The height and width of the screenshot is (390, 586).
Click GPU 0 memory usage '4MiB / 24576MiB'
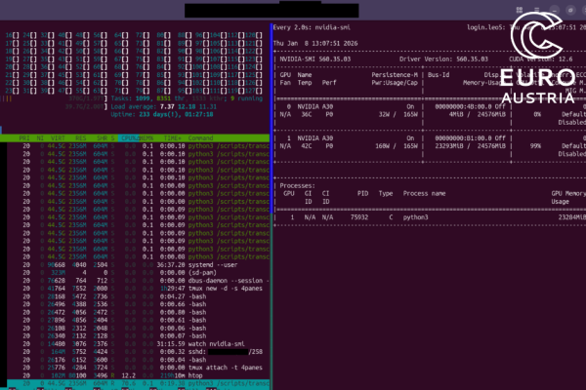pyautogui.click(x=478, y=115)
